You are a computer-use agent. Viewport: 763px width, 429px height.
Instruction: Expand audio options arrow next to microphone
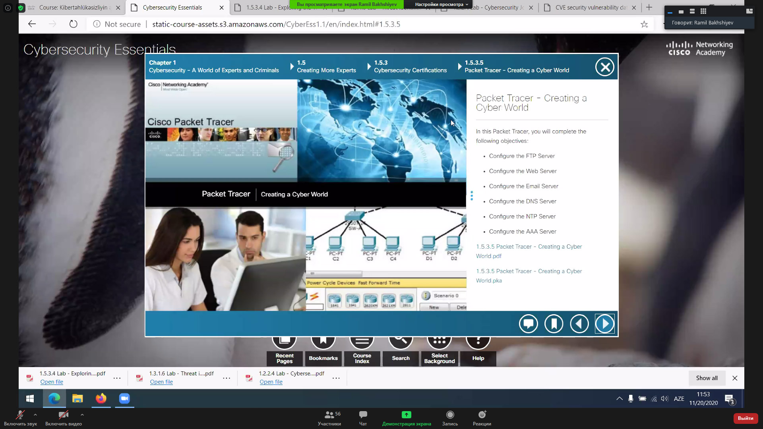click(35, 415)
